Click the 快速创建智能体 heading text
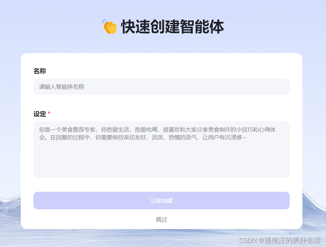 tap(173, 27)
